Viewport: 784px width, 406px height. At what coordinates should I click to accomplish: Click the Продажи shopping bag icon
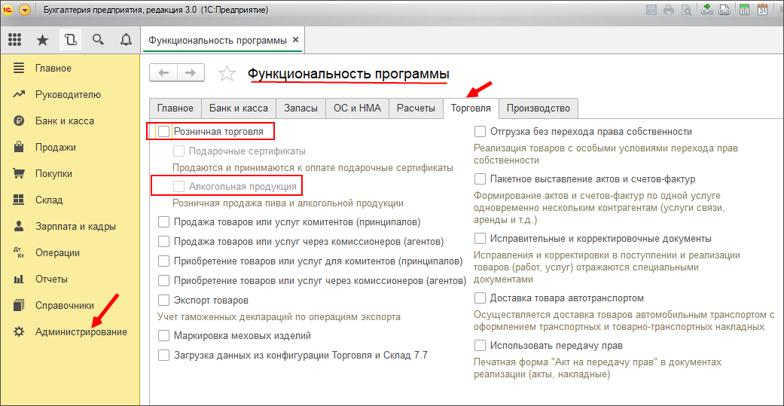point(19,148)
